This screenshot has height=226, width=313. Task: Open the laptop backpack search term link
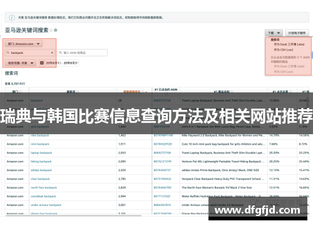pos(41,153)
